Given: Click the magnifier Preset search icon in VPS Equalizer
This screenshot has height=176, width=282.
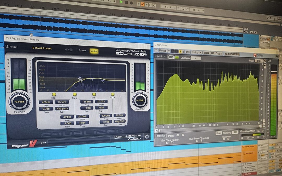Looking at the screenshot, I should click(x=7, y=46).
